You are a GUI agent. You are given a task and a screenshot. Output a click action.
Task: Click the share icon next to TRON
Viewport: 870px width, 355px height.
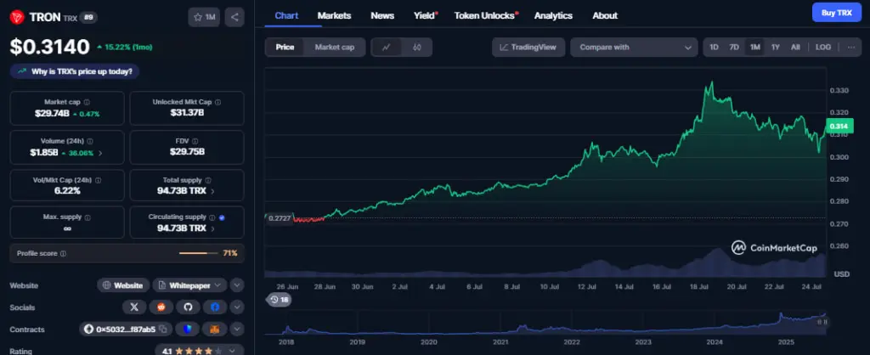point(234,17)
